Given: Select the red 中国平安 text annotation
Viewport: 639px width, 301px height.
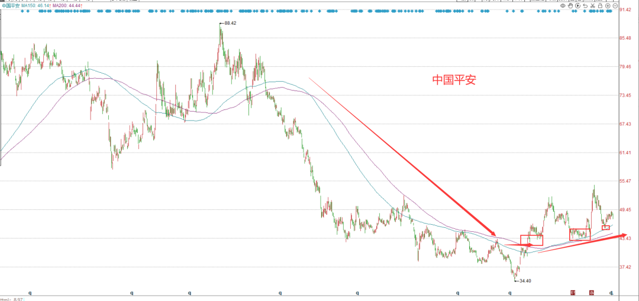Looking at the screenshot, I should coord(454,80).
